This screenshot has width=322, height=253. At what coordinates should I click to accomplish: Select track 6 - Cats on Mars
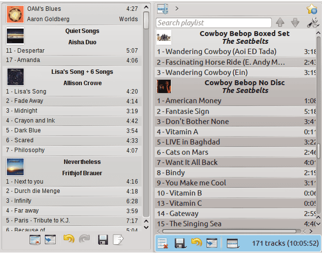[x=235, y=152]
